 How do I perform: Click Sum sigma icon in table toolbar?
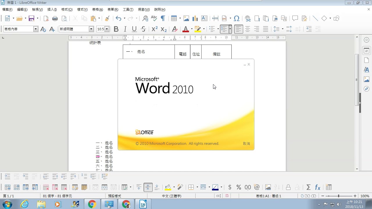[308, 187]
